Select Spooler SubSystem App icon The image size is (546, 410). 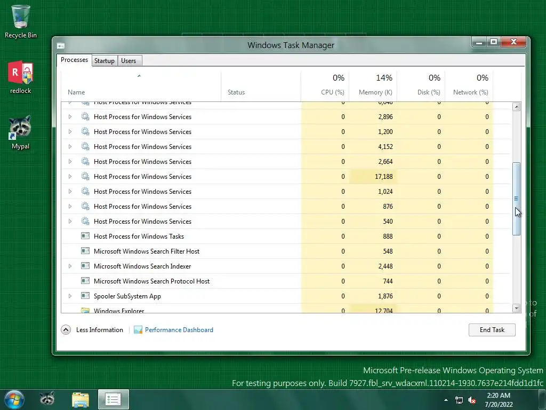click(85, 296)
